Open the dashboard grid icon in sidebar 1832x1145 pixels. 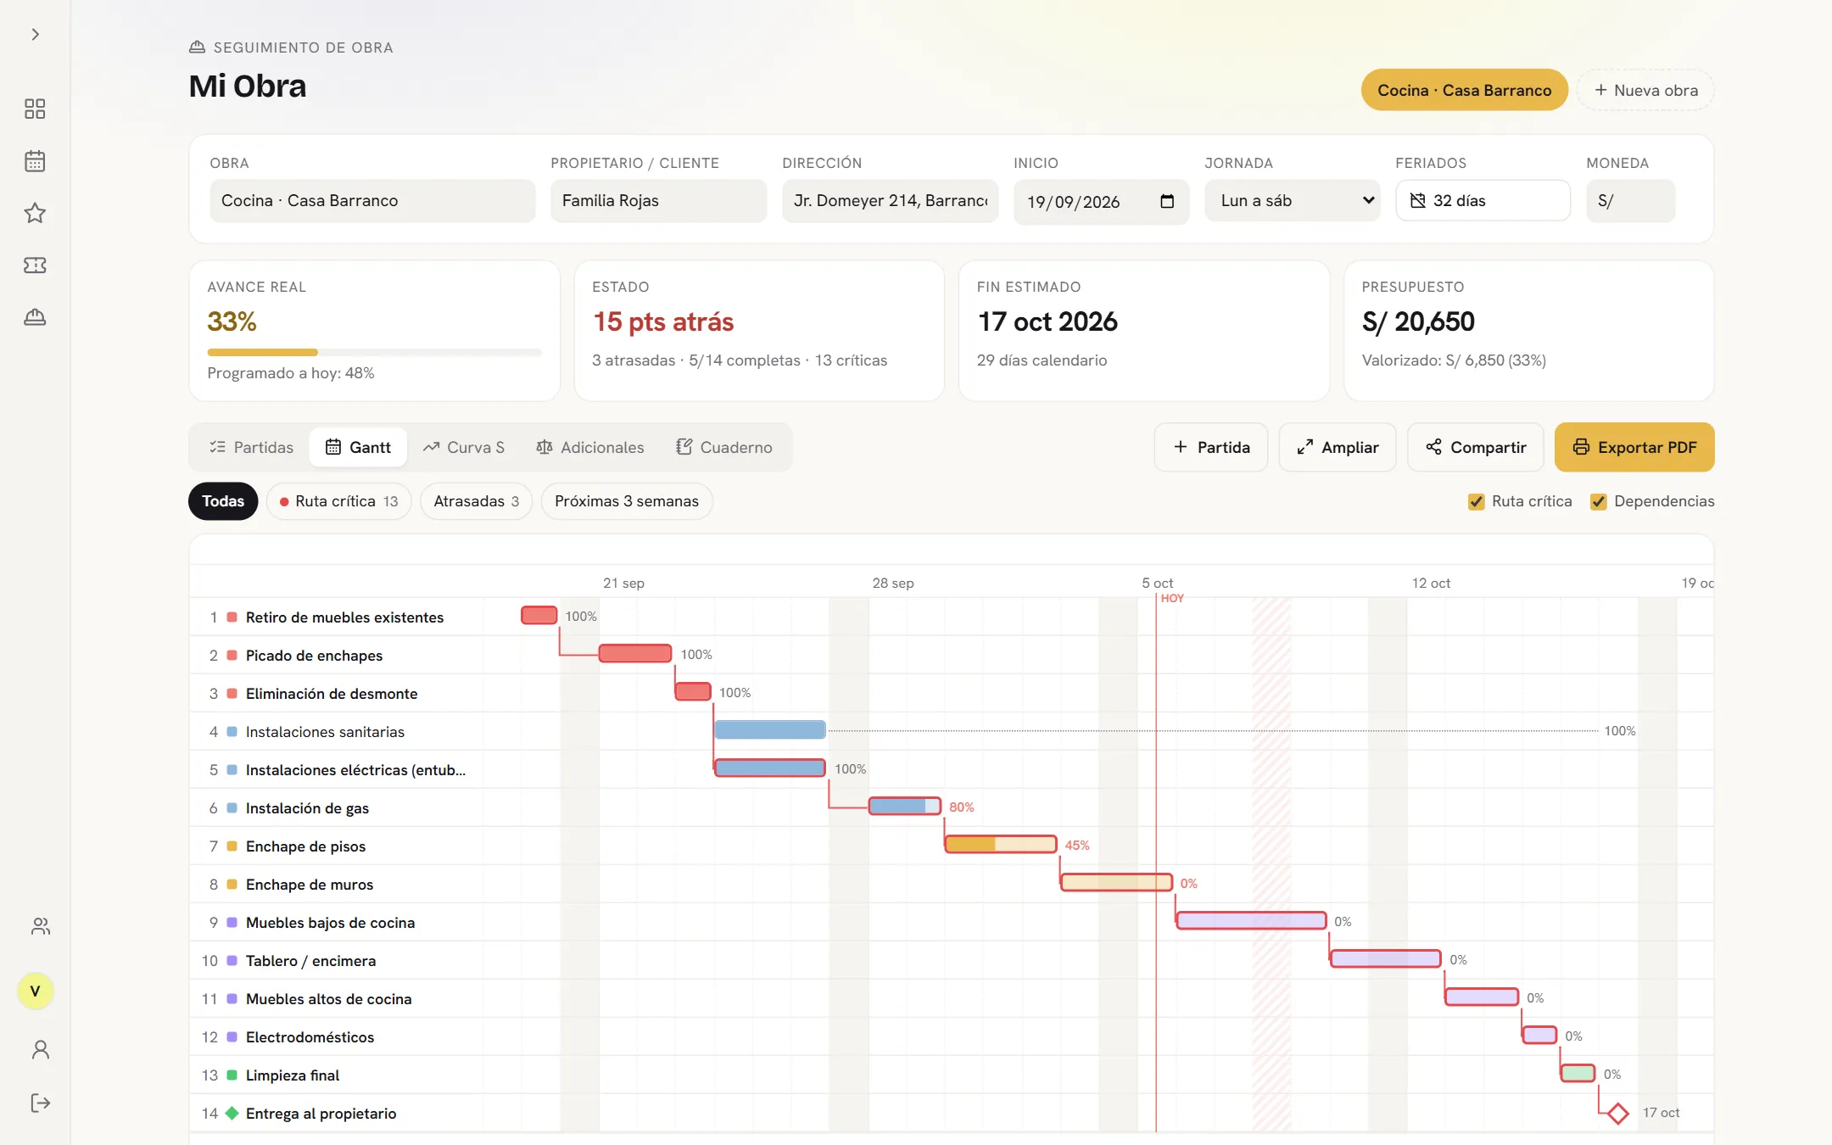coord(35,109)
